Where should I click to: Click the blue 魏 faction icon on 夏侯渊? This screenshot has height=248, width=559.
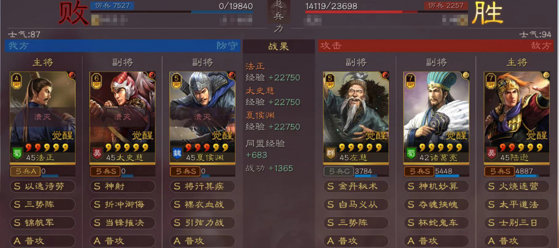click(177, 154)
